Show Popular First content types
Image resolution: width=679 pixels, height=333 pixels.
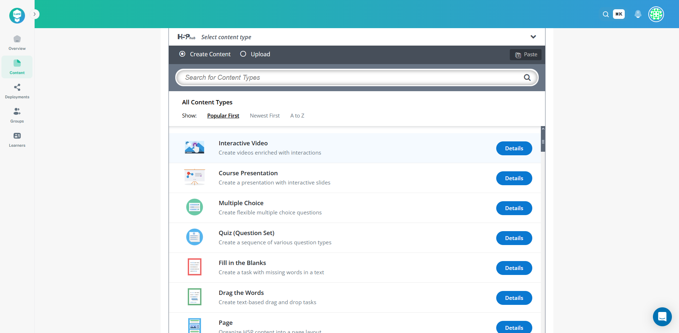tap(223, 116)
